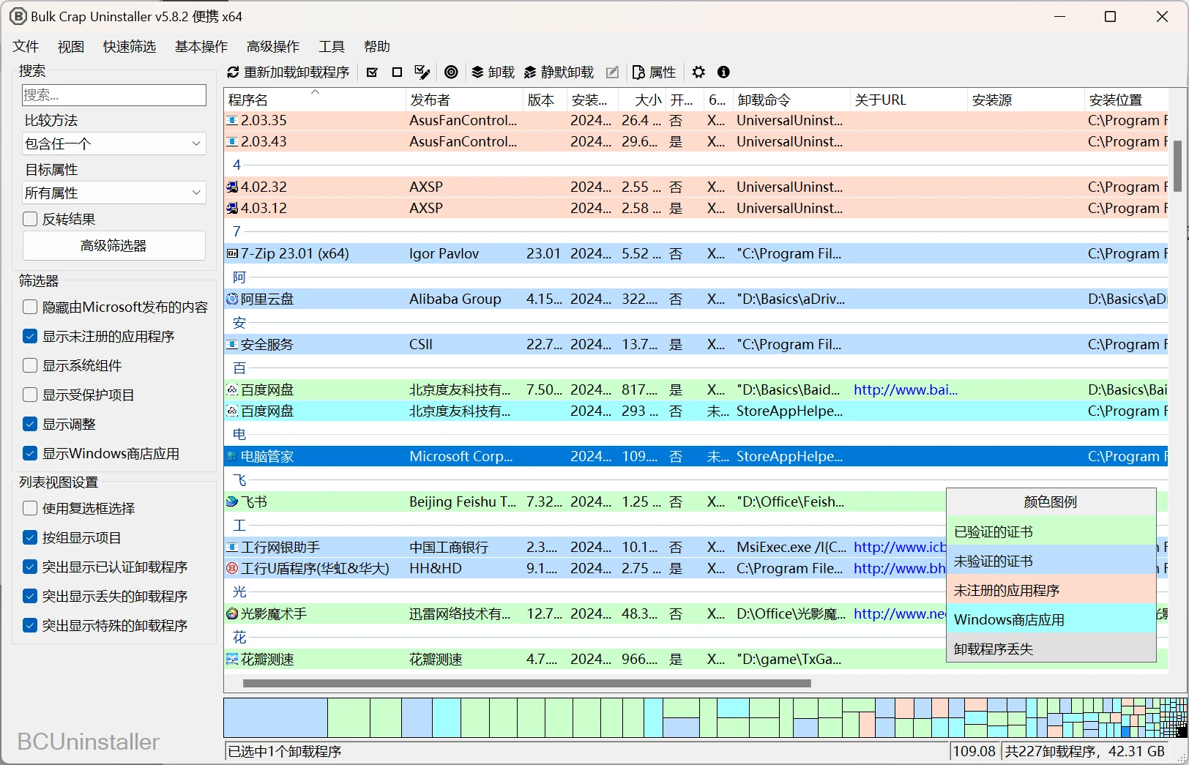Enable hide Microsoft published items checkbox
The image size is (1189, 765).
pyautogui.click(x=30, y=307)
